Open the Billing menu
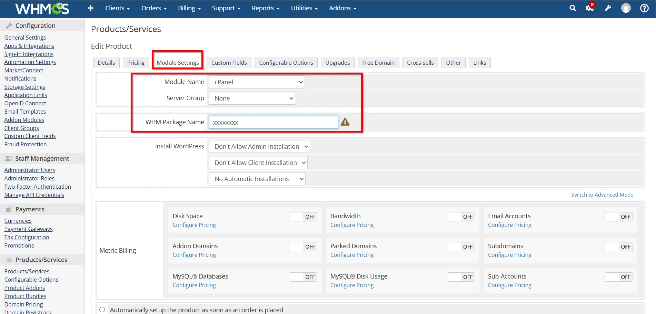The width and height of the screenshot is (656, 314). pos(189,8)
